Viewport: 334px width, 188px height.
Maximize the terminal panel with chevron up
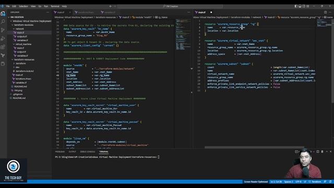point(327,151)
